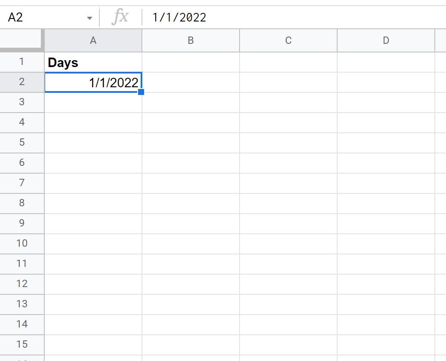Screen dimensions: 446x361
Task: Select row 5 header
Action: click(22, 143)
